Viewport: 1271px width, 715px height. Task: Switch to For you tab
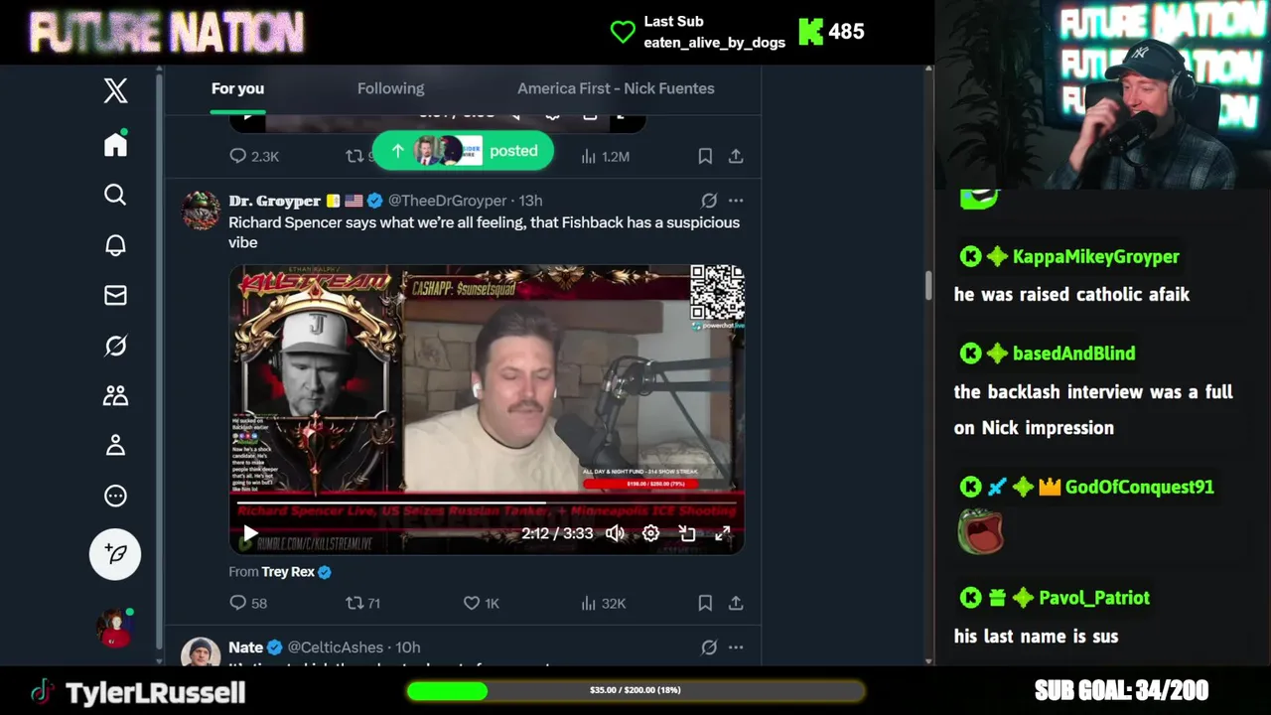(237, 88)
